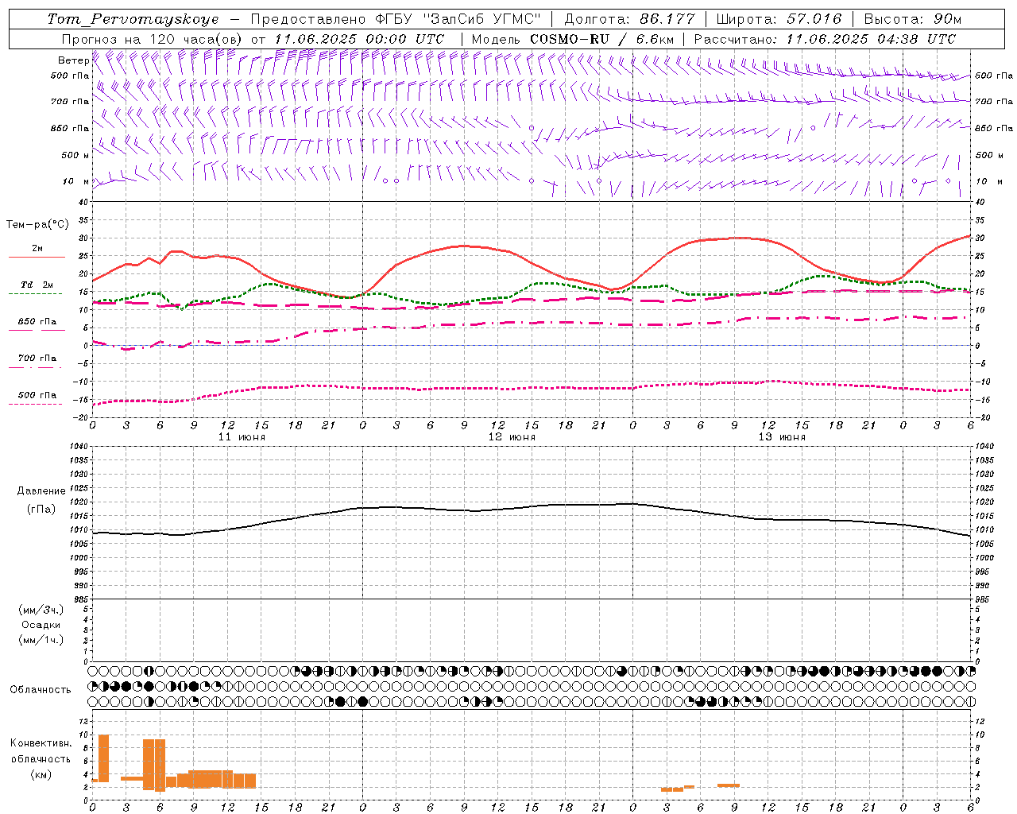Image resolution: width=1017 pixels, height=814 pixels.
Task: Click the Ветер wind panel label
Action: point(73,60)
